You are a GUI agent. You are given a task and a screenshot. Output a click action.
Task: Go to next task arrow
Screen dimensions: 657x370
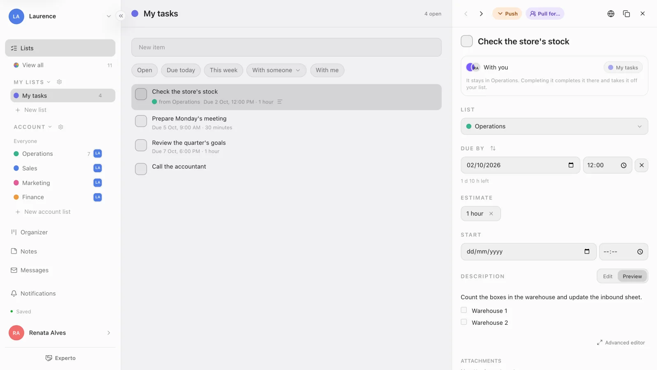(x=481, y=14)
